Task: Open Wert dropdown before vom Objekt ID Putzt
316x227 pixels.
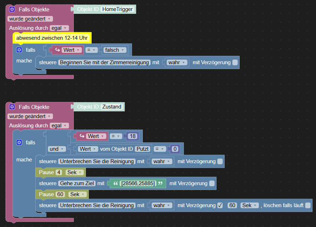Action: [x=88, y=149]
